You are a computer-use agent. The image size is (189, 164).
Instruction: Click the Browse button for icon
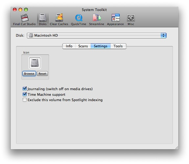29,73
